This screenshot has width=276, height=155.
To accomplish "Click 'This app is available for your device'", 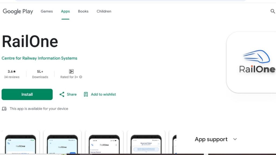I will (x=39, y=109).
